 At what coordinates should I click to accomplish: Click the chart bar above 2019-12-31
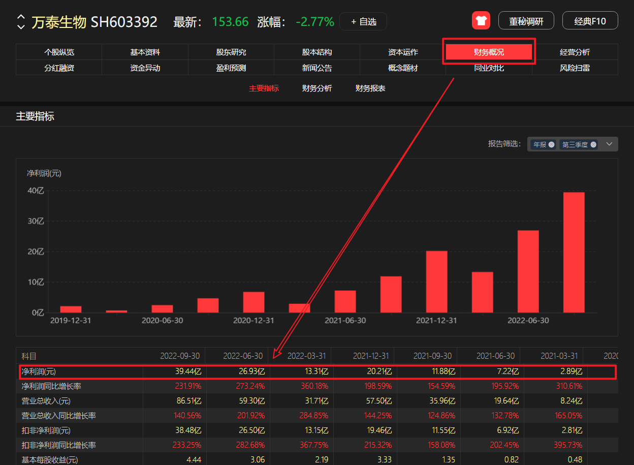click(x=71, y=309)
